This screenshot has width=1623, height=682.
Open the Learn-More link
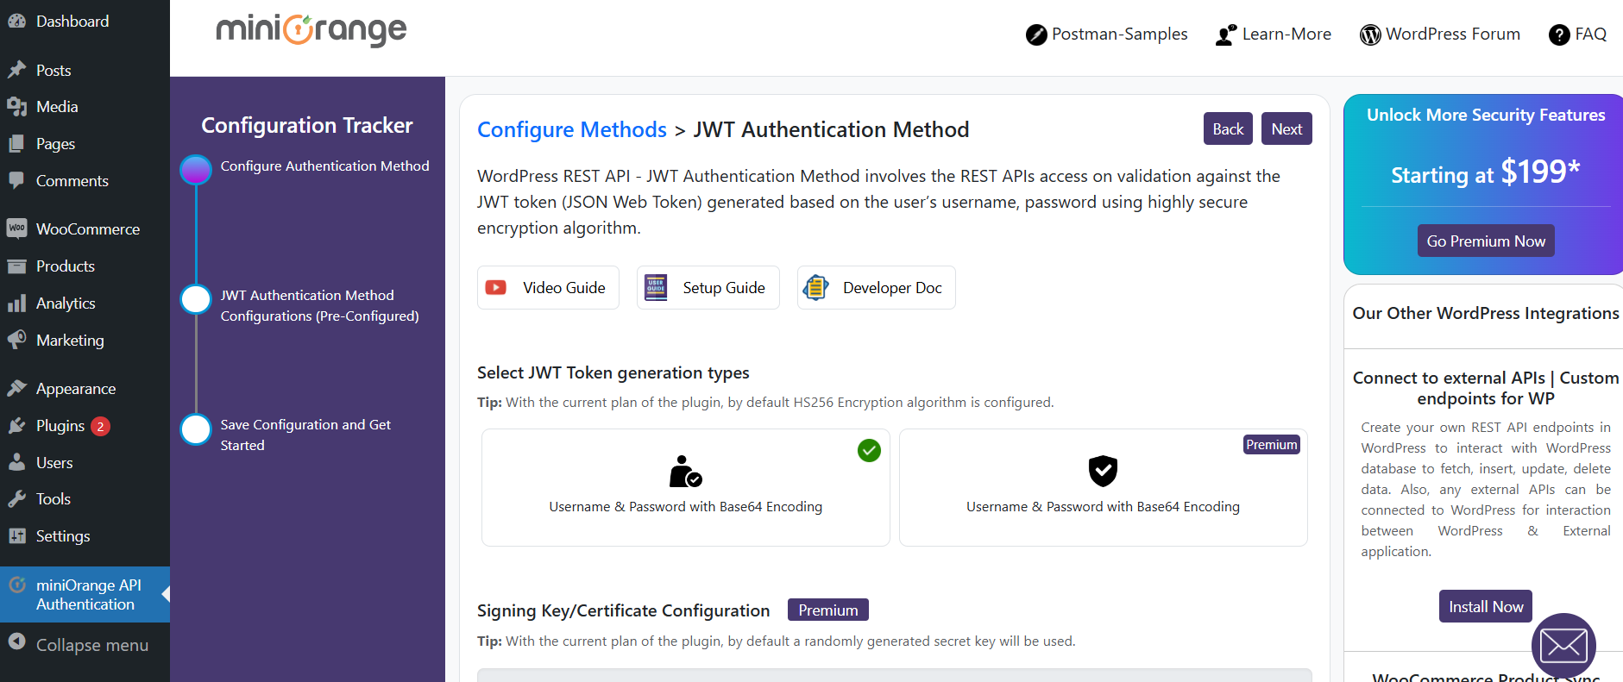[x=1274, y=34]
